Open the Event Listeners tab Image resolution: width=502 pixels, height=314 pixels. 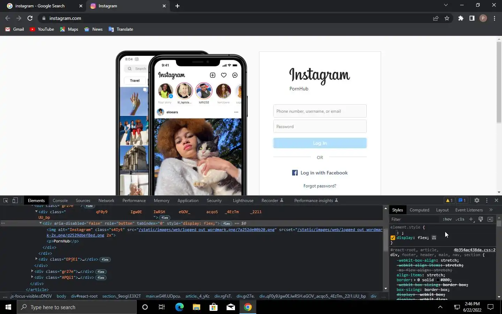tap(469, 210)
